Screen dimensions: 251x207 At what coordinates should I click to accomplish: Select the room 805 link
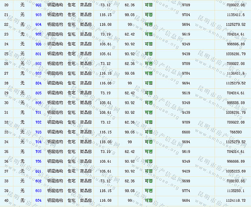point(38,93)
